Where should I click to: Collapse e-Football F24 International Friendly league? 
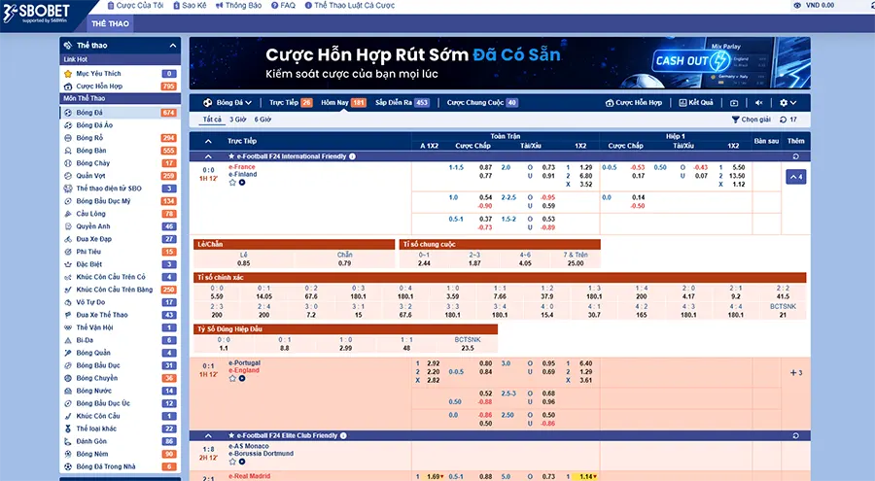click(208, 156)
